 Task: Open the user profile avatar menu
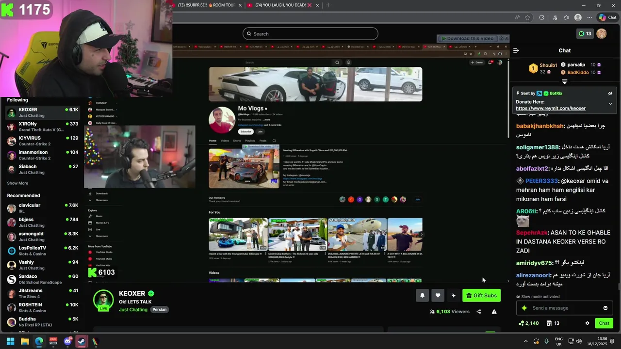click(x=602, y=33)
